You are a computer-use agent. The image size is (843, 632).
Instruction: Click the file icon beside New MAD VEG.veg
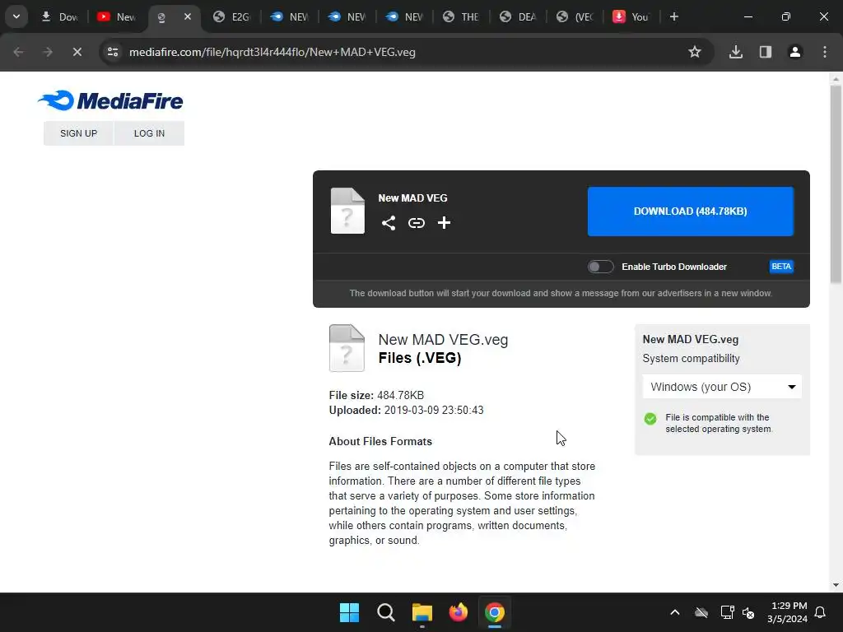[347, 348]
